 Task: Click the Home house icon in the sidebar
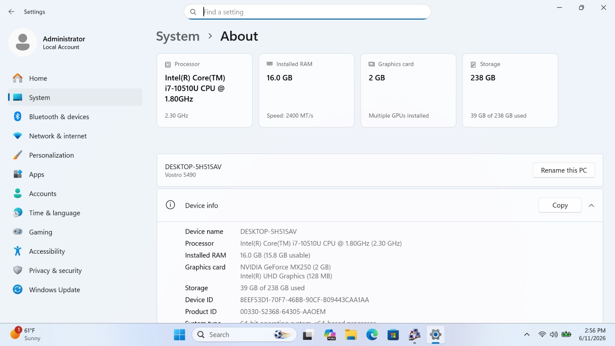point(18,78)
